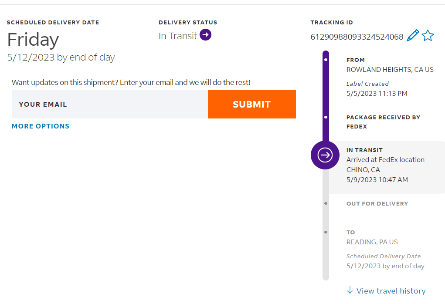Click the pencil icon to edit tracking nickname
The width and height of the screenshot is (445, 304).
point(412,36)
